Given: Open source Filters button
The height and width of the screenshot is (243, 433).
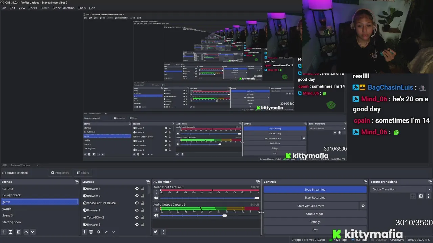Looking at the screenshot, I should pyautogui.click(x=83, y=173).
